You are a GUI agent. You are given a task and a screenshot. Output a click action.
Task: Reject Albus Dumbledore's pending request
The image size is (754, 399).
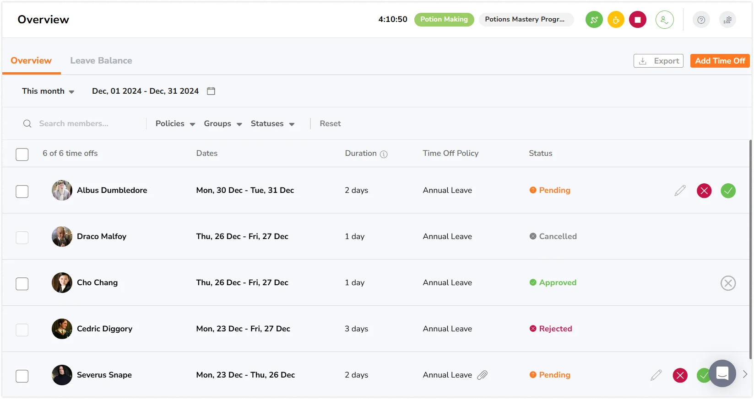click(x=704, y=191)
